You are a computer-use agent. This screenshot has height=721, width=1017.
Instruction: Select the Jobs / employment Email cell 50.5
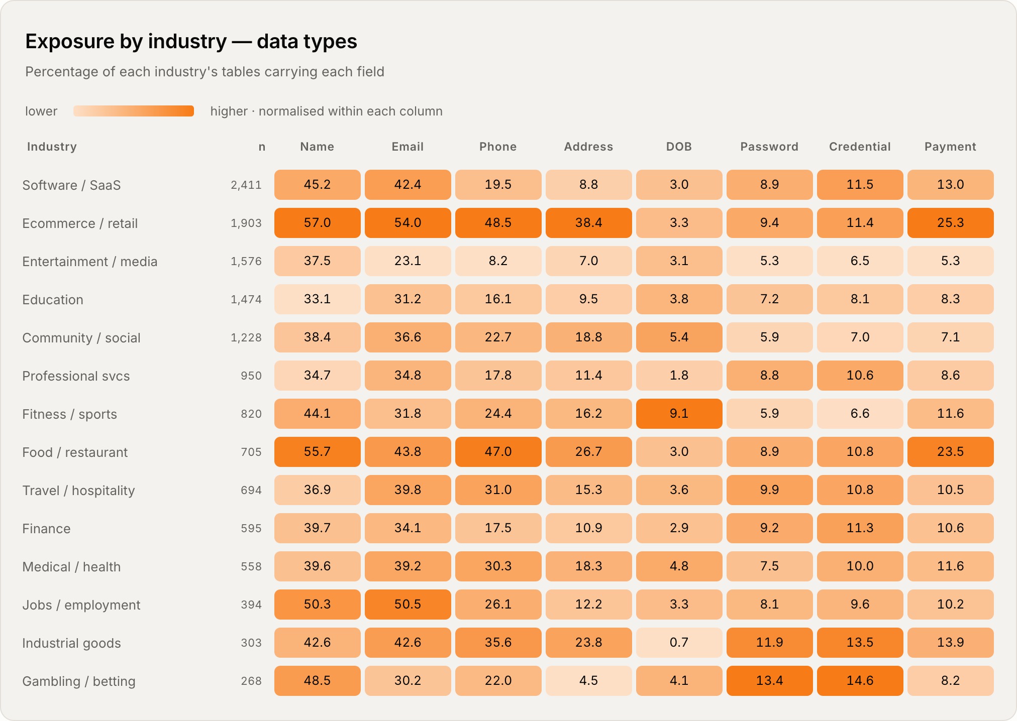[408, 605]
